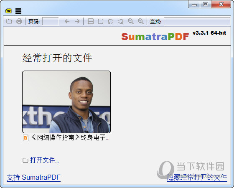
Task: Click the 打开文件... link
Action: 44,160
